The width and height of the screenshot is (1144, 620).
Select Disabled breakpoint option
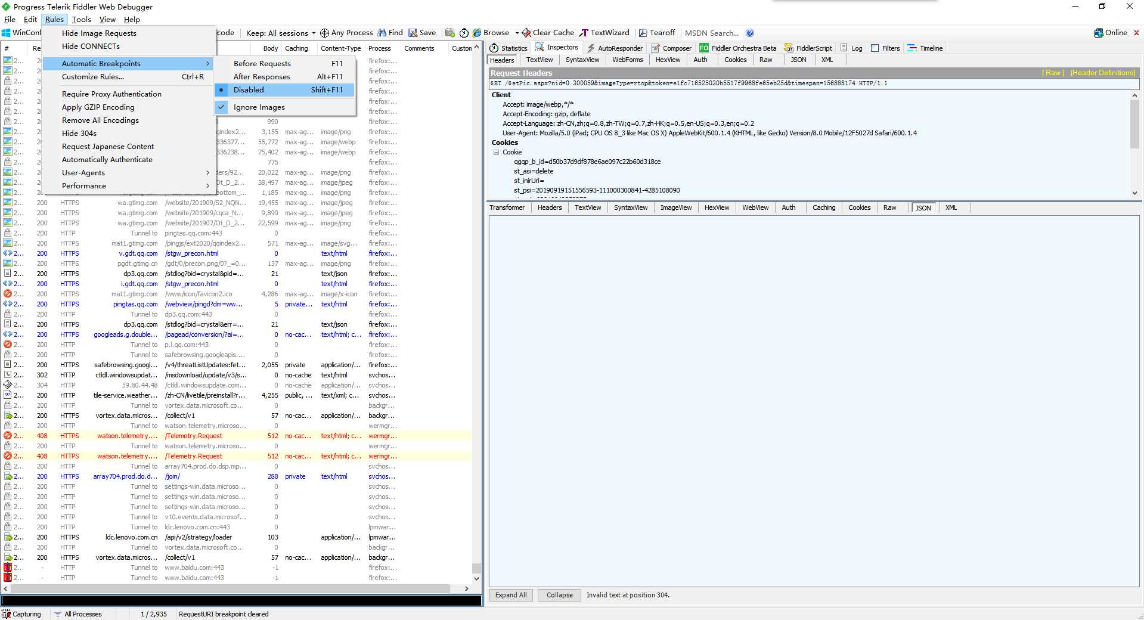(285, 90)
